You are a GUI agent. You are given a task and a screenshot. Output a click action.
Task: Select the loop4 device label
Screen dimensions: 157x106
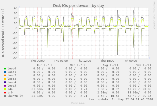[12, 82]
